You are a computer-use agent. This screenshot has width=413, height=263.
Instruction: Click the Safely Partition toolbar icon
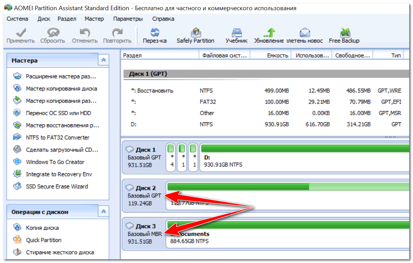coord(195,33)
